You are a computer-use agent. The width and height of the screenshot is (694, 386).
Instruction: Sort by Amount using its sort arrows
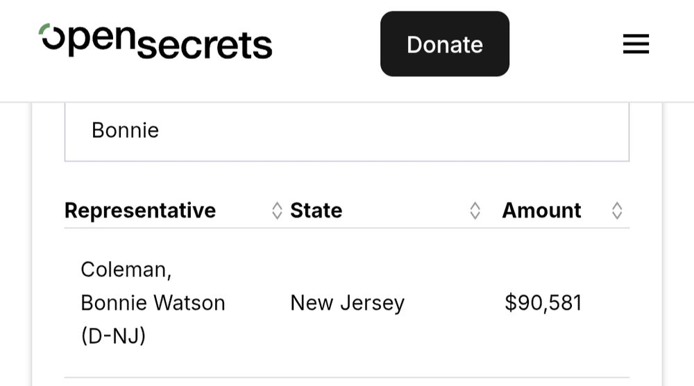pyautogui.click(x=617, y=211)
